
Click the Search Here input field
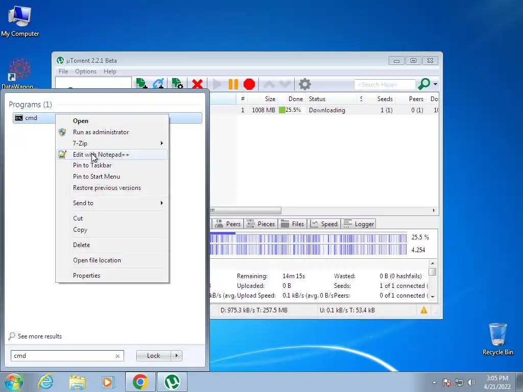(385, 85)
